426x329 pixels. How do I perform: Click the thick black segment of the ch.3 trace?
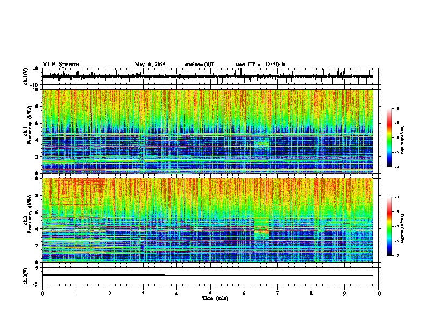click(103, 275)
